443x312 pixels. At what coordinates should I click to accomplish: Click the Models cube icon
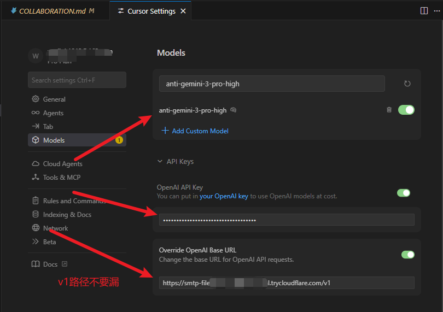click(36, 140)
